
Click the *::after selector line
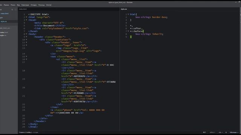coord(136,28)
